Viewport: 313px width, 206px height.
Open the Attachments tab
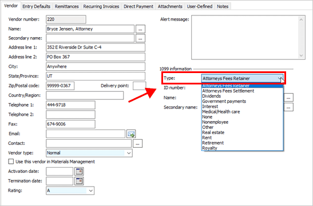(x=170, y=6)
